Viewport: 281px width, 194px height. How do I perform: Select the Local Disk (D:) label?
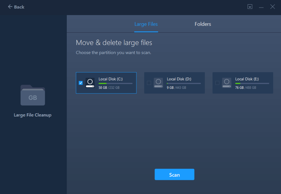tap(179, 79)
